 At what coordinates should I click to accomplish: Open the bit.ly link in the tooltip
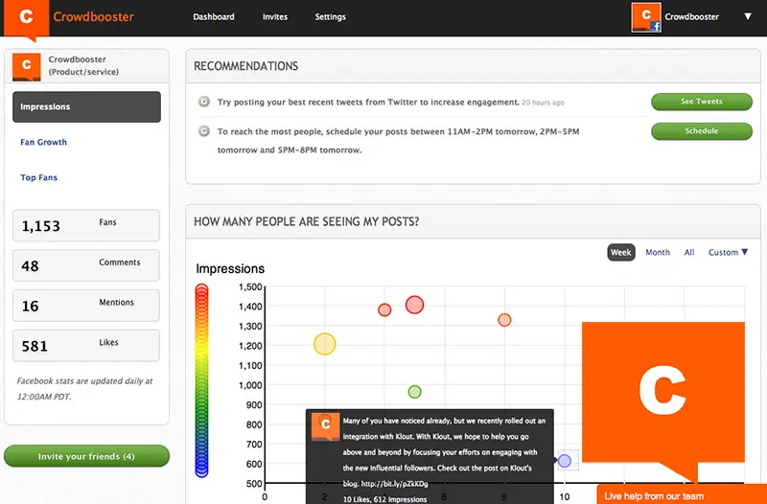click(394, 484)
